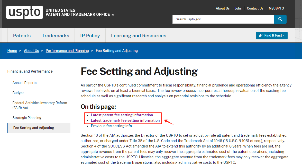Click the USPTO logo
The image size is (302, 165).
click(x=24, y=12)
